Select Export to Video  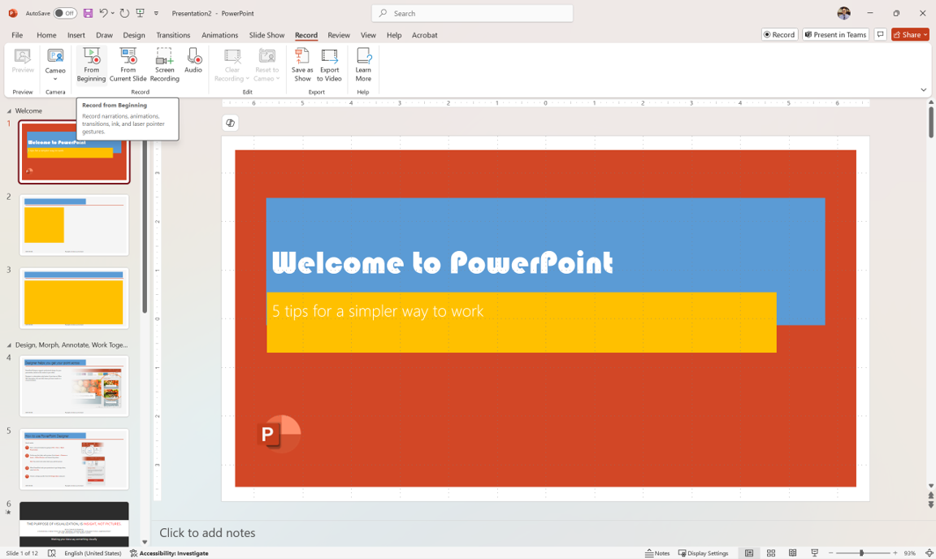329,57
